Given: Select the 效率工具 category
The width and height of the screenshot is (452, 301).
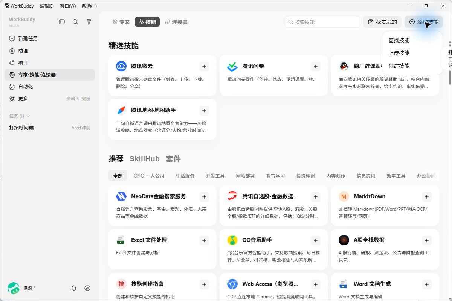Looking at the screenshot, I should point(396,176).
